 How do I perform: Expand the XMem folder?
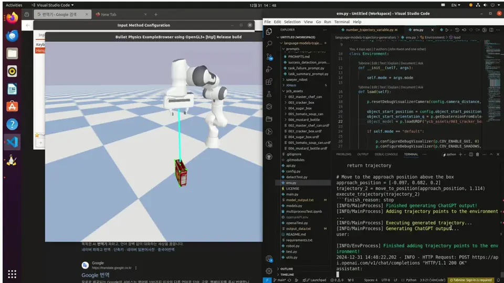(x=291, y=85)
